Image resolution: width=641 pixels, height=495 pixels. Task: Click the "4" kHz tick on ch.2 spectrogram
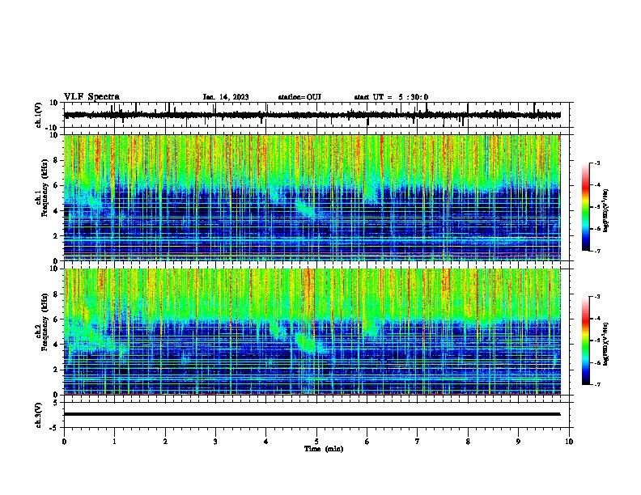pyautogui.click(x=56, y=345)
